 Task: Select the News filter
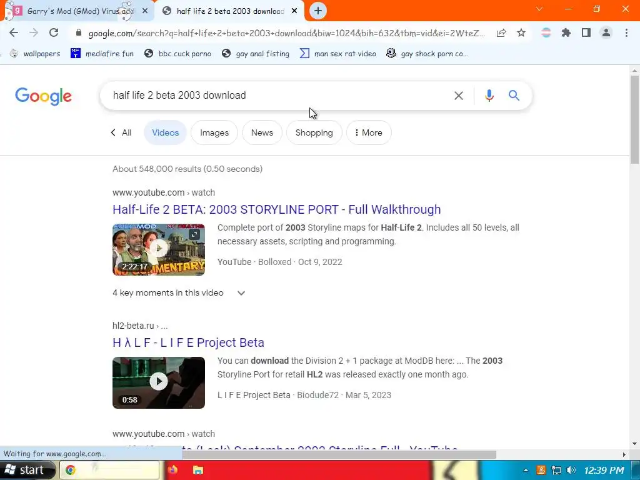click(x=262, y=132)
